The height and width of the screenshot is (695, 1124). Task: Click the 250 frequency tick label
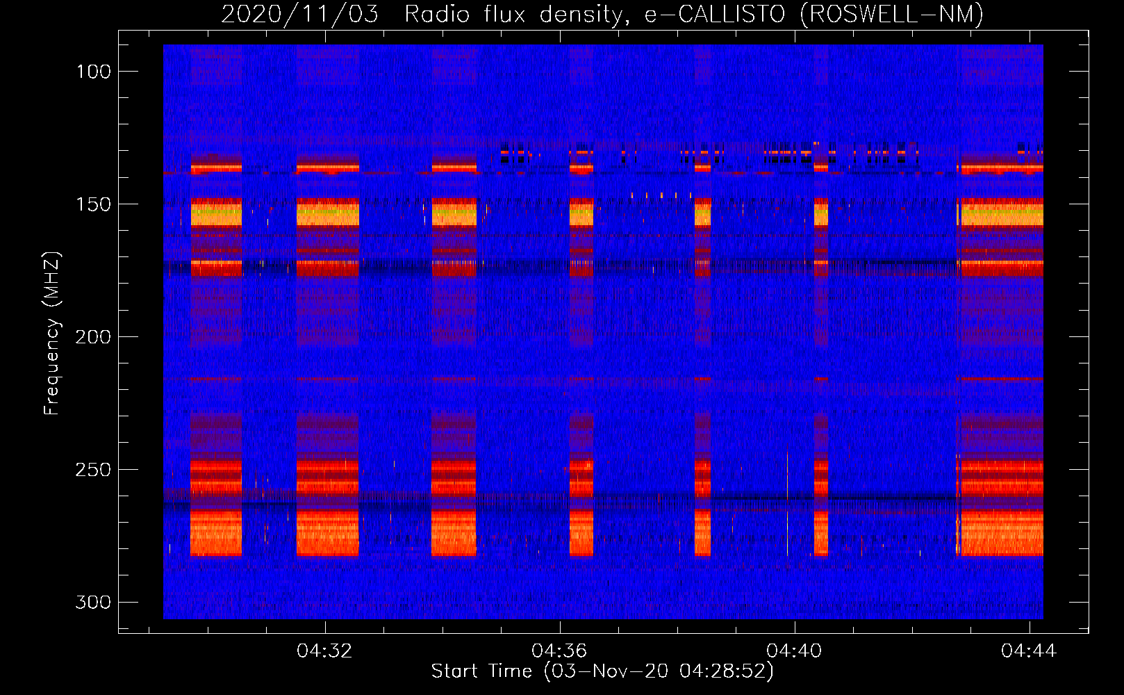pyautogui.click(x=93, y=470)
